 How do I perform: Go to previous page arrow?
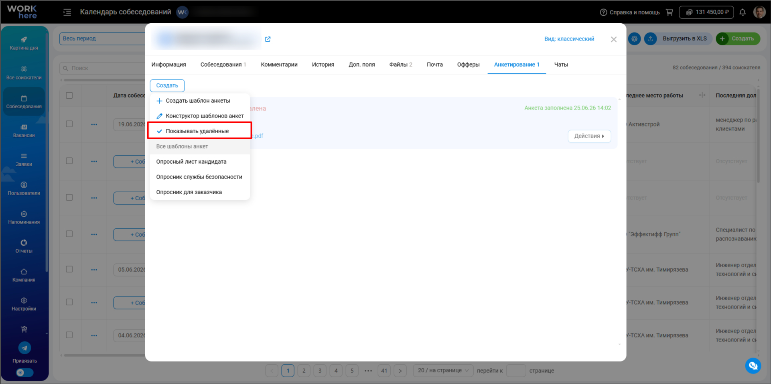[x=272, y=371]
